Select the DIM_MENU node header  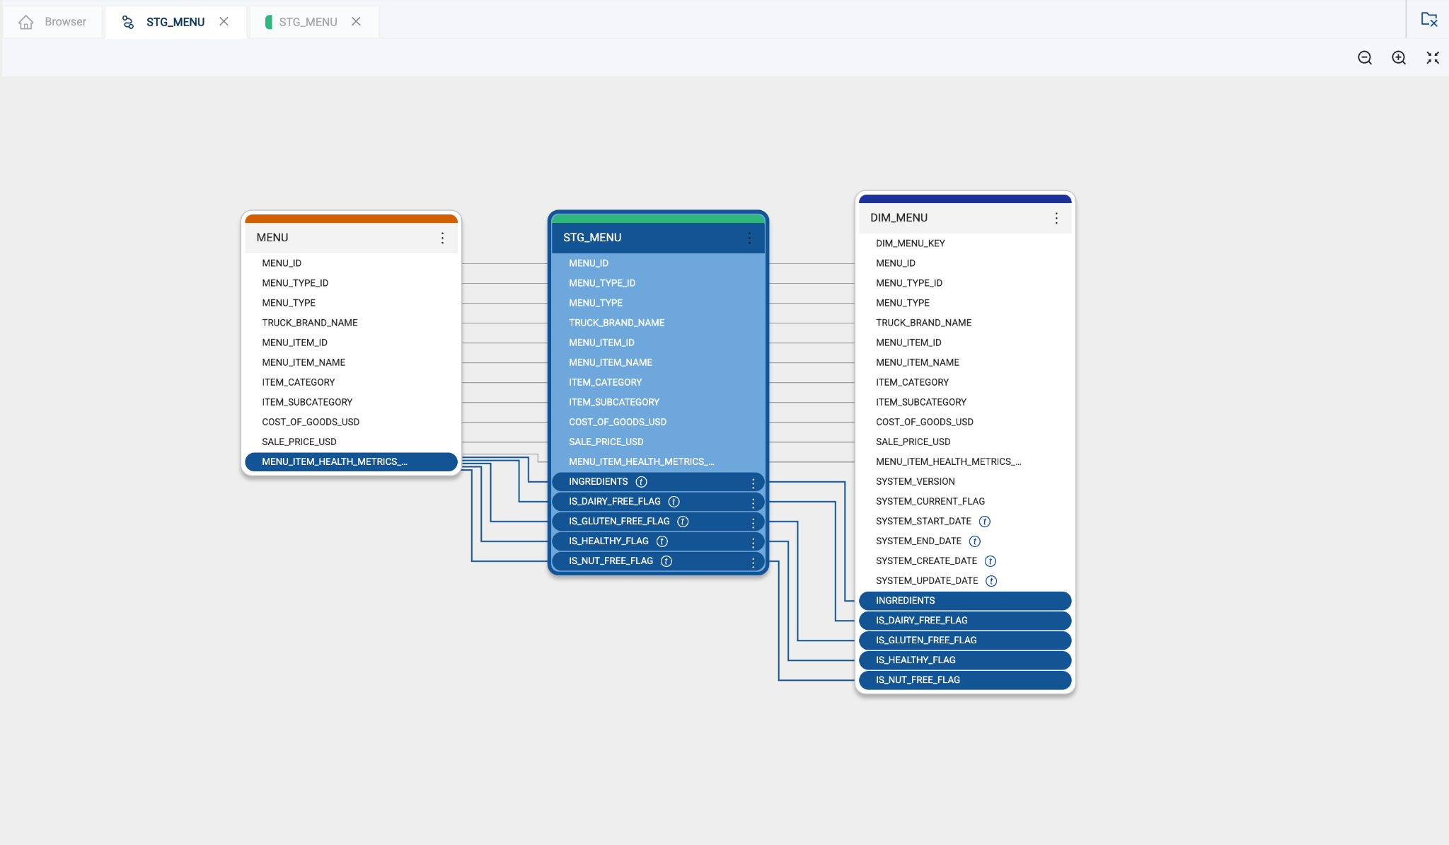(965, 218)
